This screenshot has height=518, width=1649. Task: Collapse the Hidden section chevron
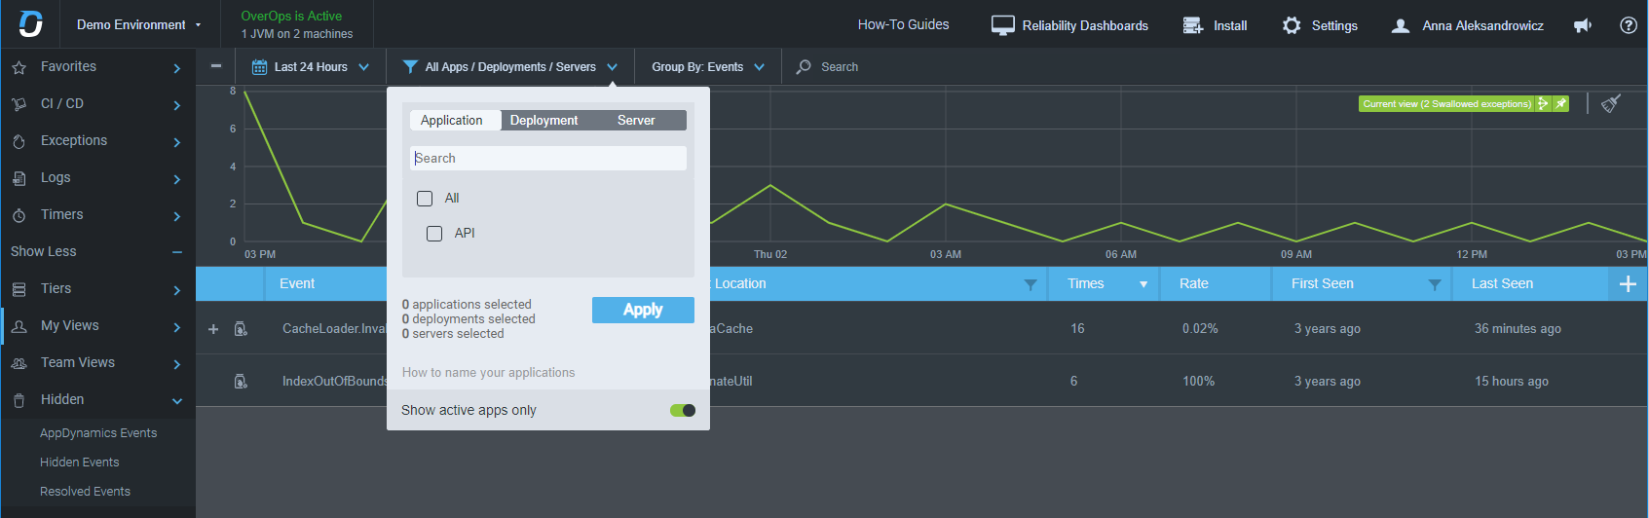[x=177, y=400]
